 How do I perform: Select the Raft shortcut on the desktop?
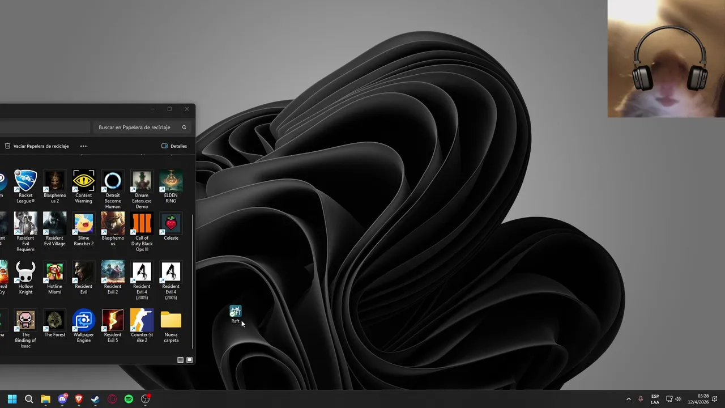coord(235,314)
